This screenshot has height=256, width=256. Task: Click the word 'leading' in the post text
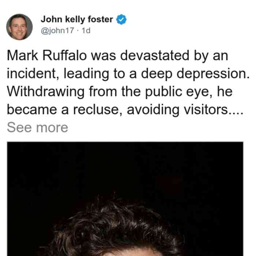pos(86,74)
